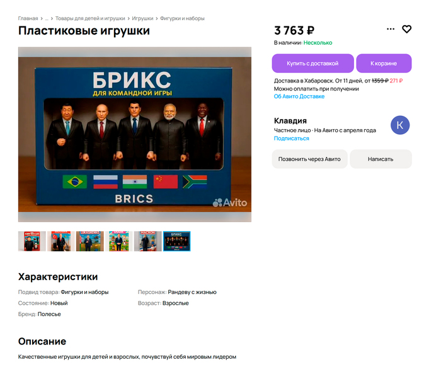Open the three-dots more options menu
The height and width of the screenshot is (379, 441).
pyautogui.click(x=391, y=29)
